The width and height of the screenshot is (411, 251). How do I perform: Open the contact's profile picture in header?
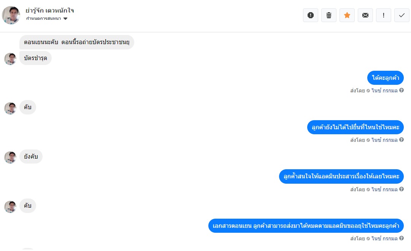click(11, 15)
